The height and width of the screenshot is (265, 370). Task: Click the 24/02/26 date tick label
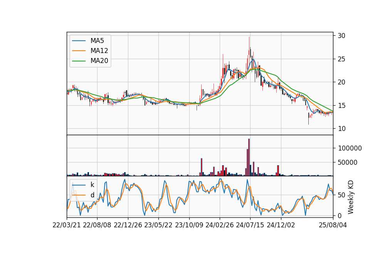(x=220, y=225)
